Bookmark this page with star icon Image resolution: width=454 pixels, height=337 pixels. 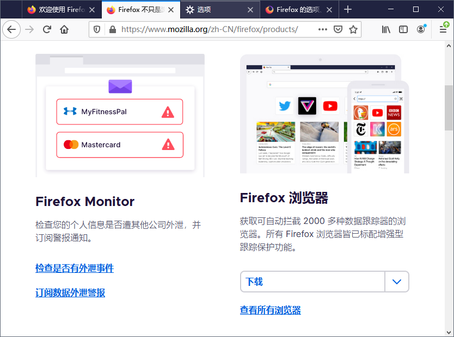click(353, 29)
